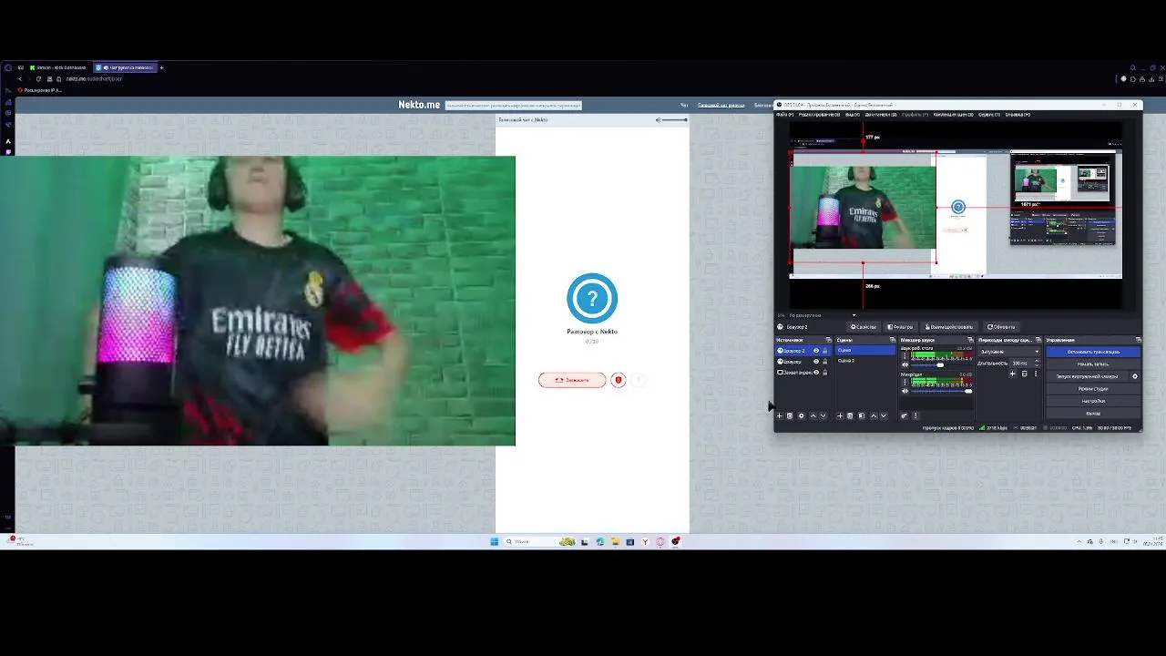Pop out the Audio Mixer dock
Screen dimensions: 1166x656
click(970, 340)
